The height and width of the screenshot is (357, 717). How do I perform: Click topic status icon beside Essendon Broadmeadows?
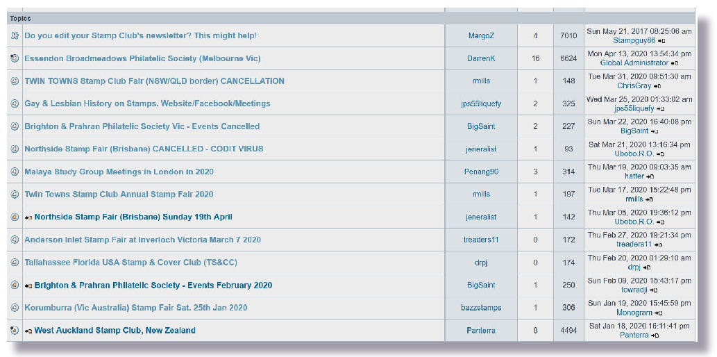pos(15,58)
